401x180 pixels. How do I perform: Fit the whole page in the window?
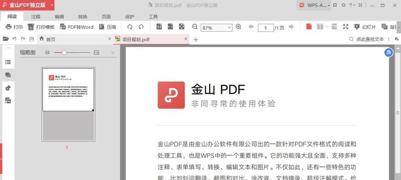(x=182, y=27)
